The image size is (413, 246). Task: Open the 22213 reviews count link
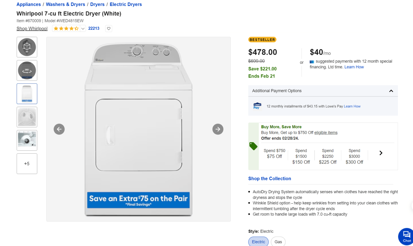pos(94,28)
